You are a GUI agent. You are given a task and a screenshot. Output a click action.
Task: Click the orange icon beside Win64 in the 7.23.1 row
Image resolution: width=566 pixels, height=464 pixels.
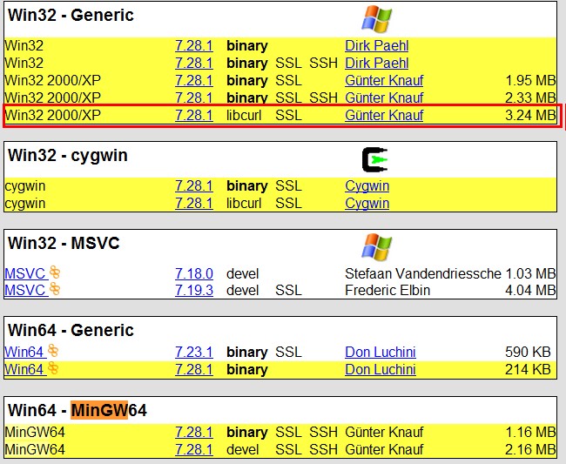pos(53,350)
